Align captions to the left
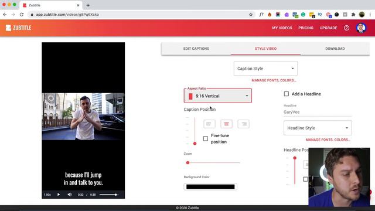 [x=209, y=124]
